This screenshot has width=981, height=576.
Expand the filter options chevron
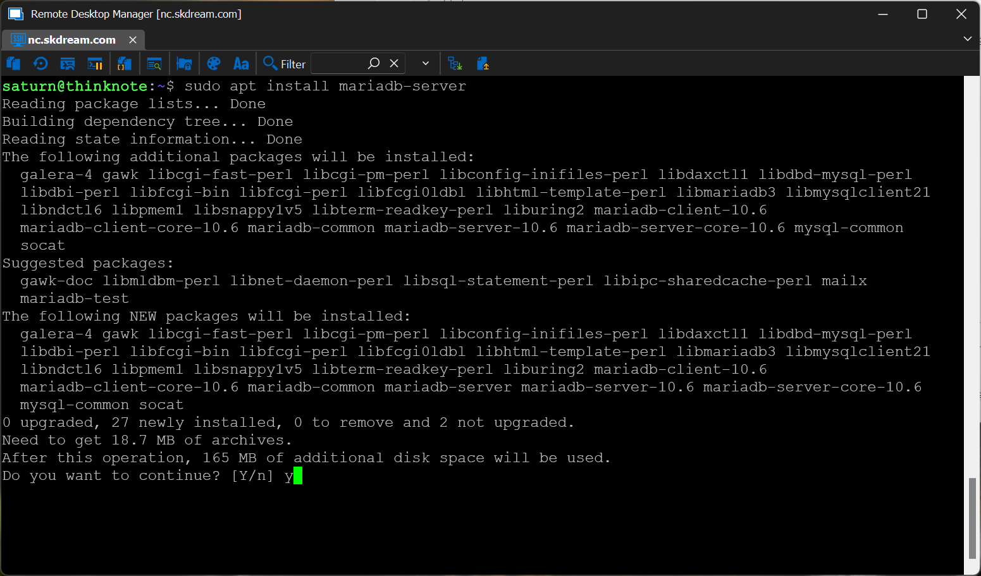[x=425, y=63]
